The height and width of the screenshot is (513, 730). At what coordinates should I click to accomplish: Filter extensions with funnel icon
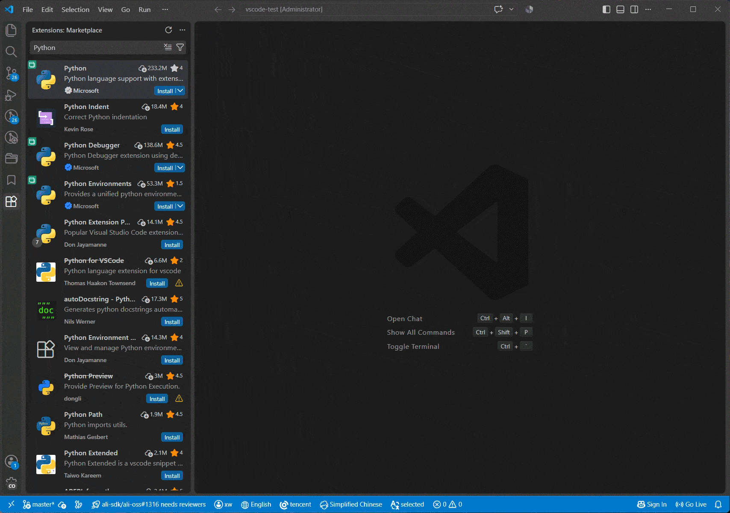click(180, 47)
